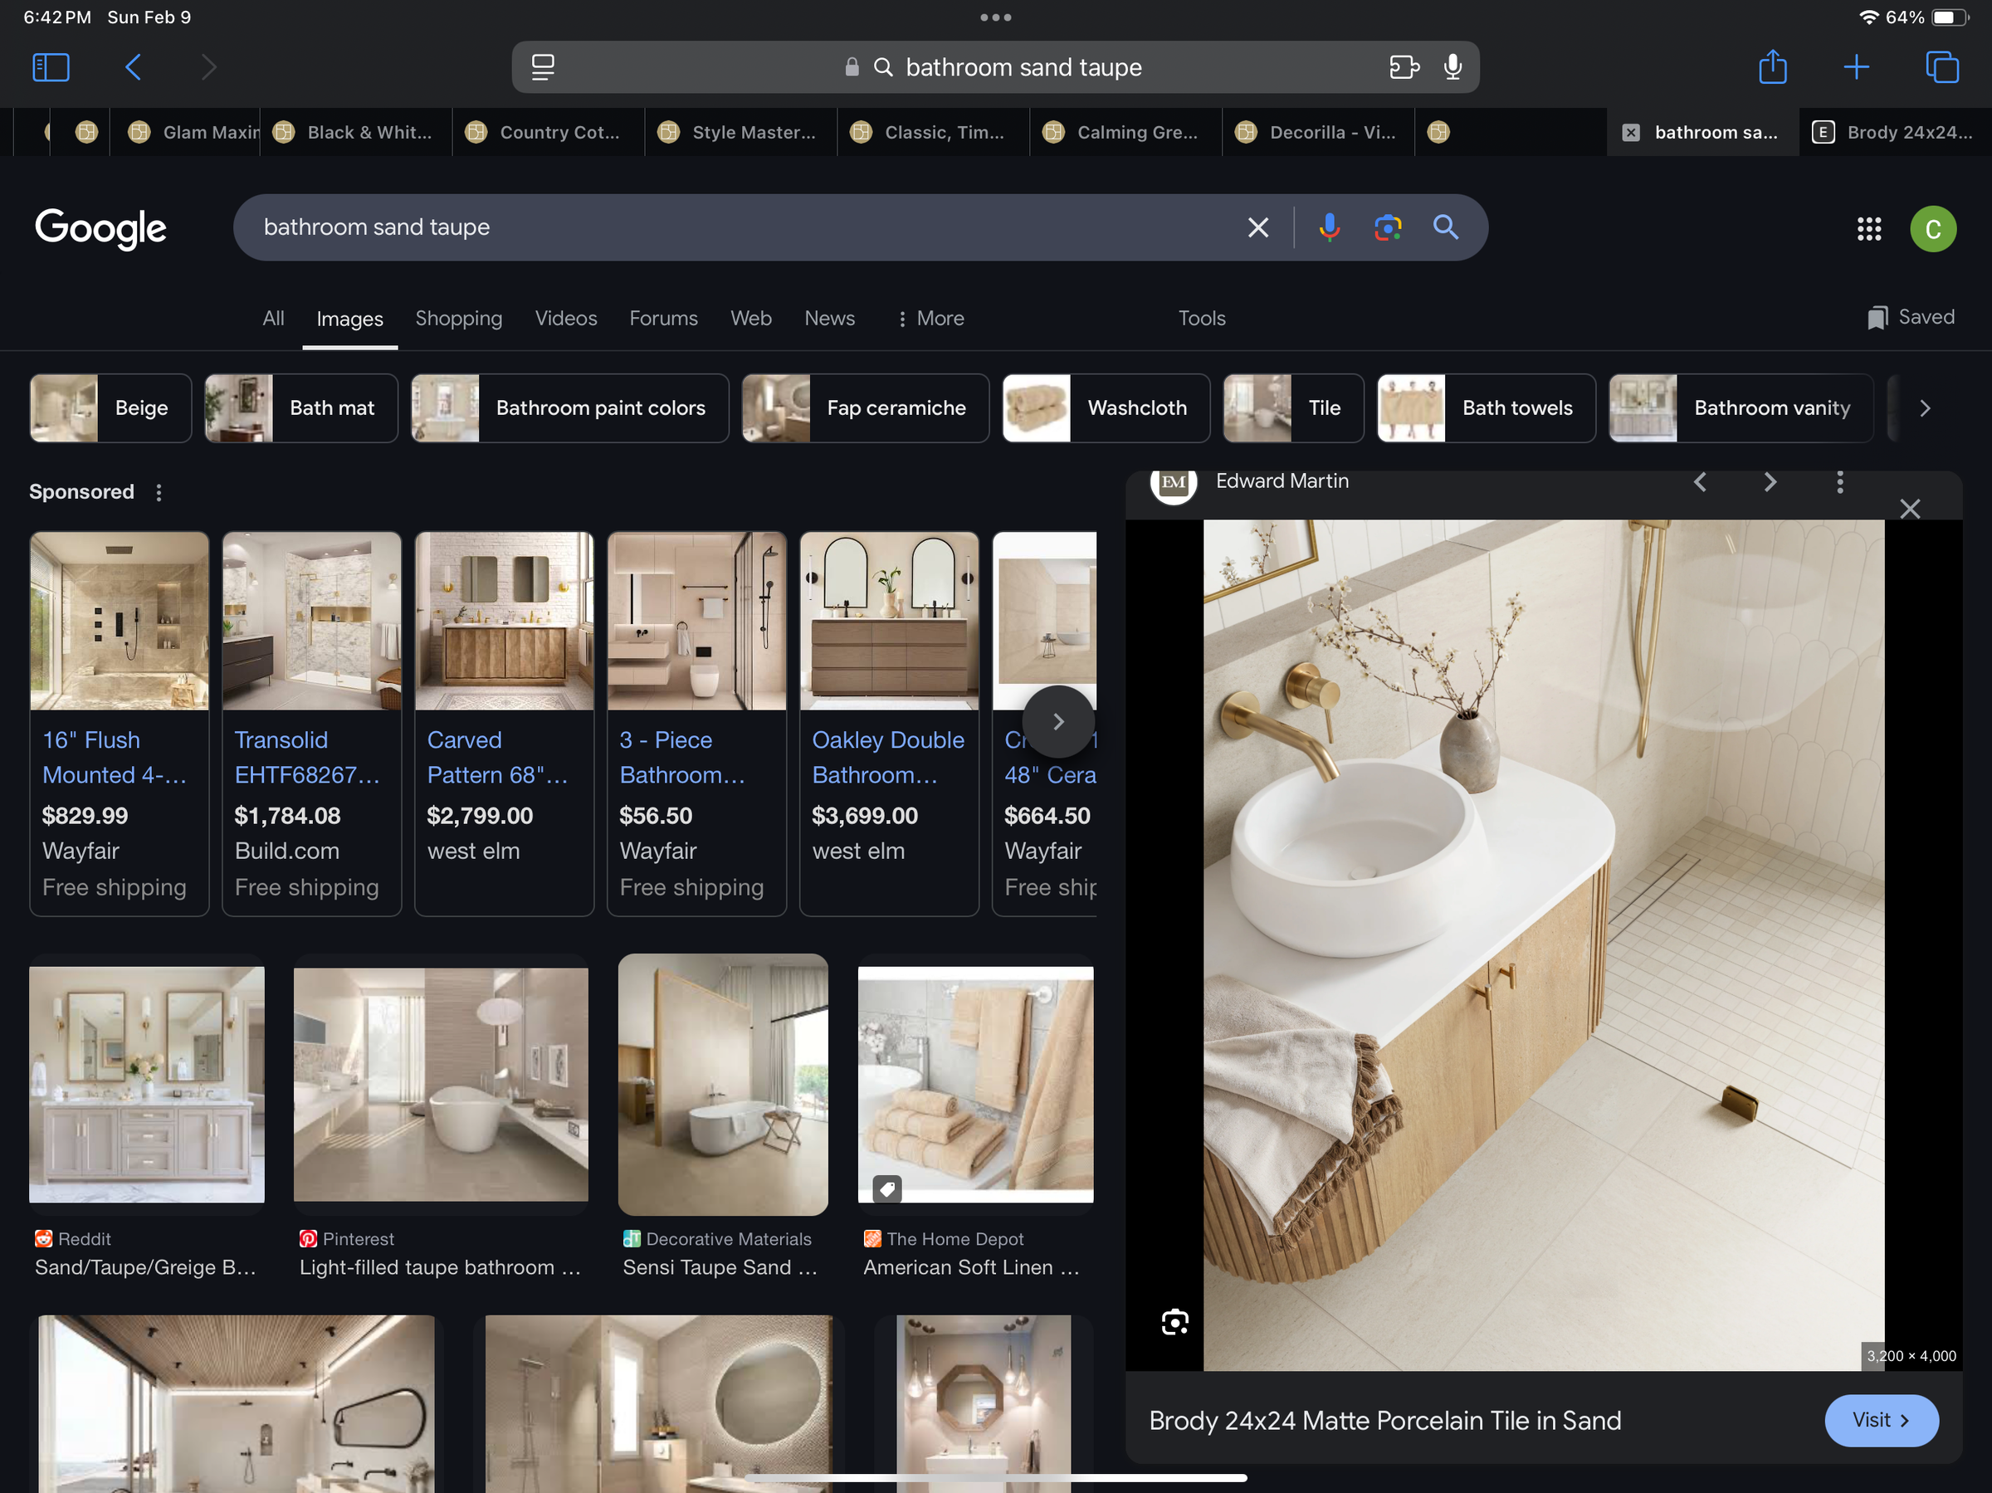Go back using Safari back arrow
Viewport: 1992px width, 1493px height.
coord(132,66)
